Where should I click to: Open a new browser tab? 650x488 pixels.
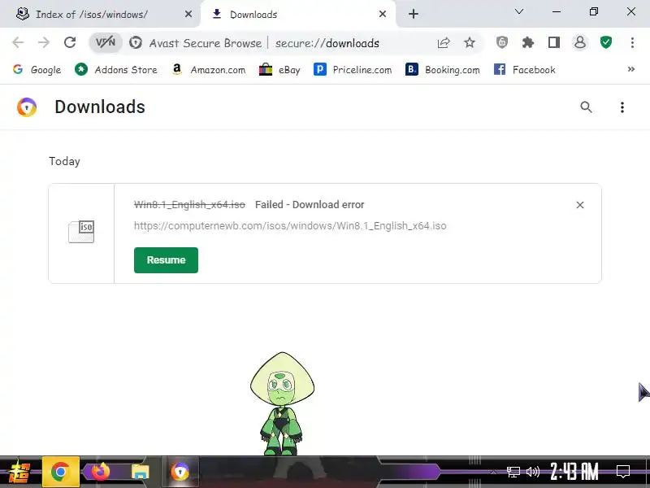(x=414, y=14)
